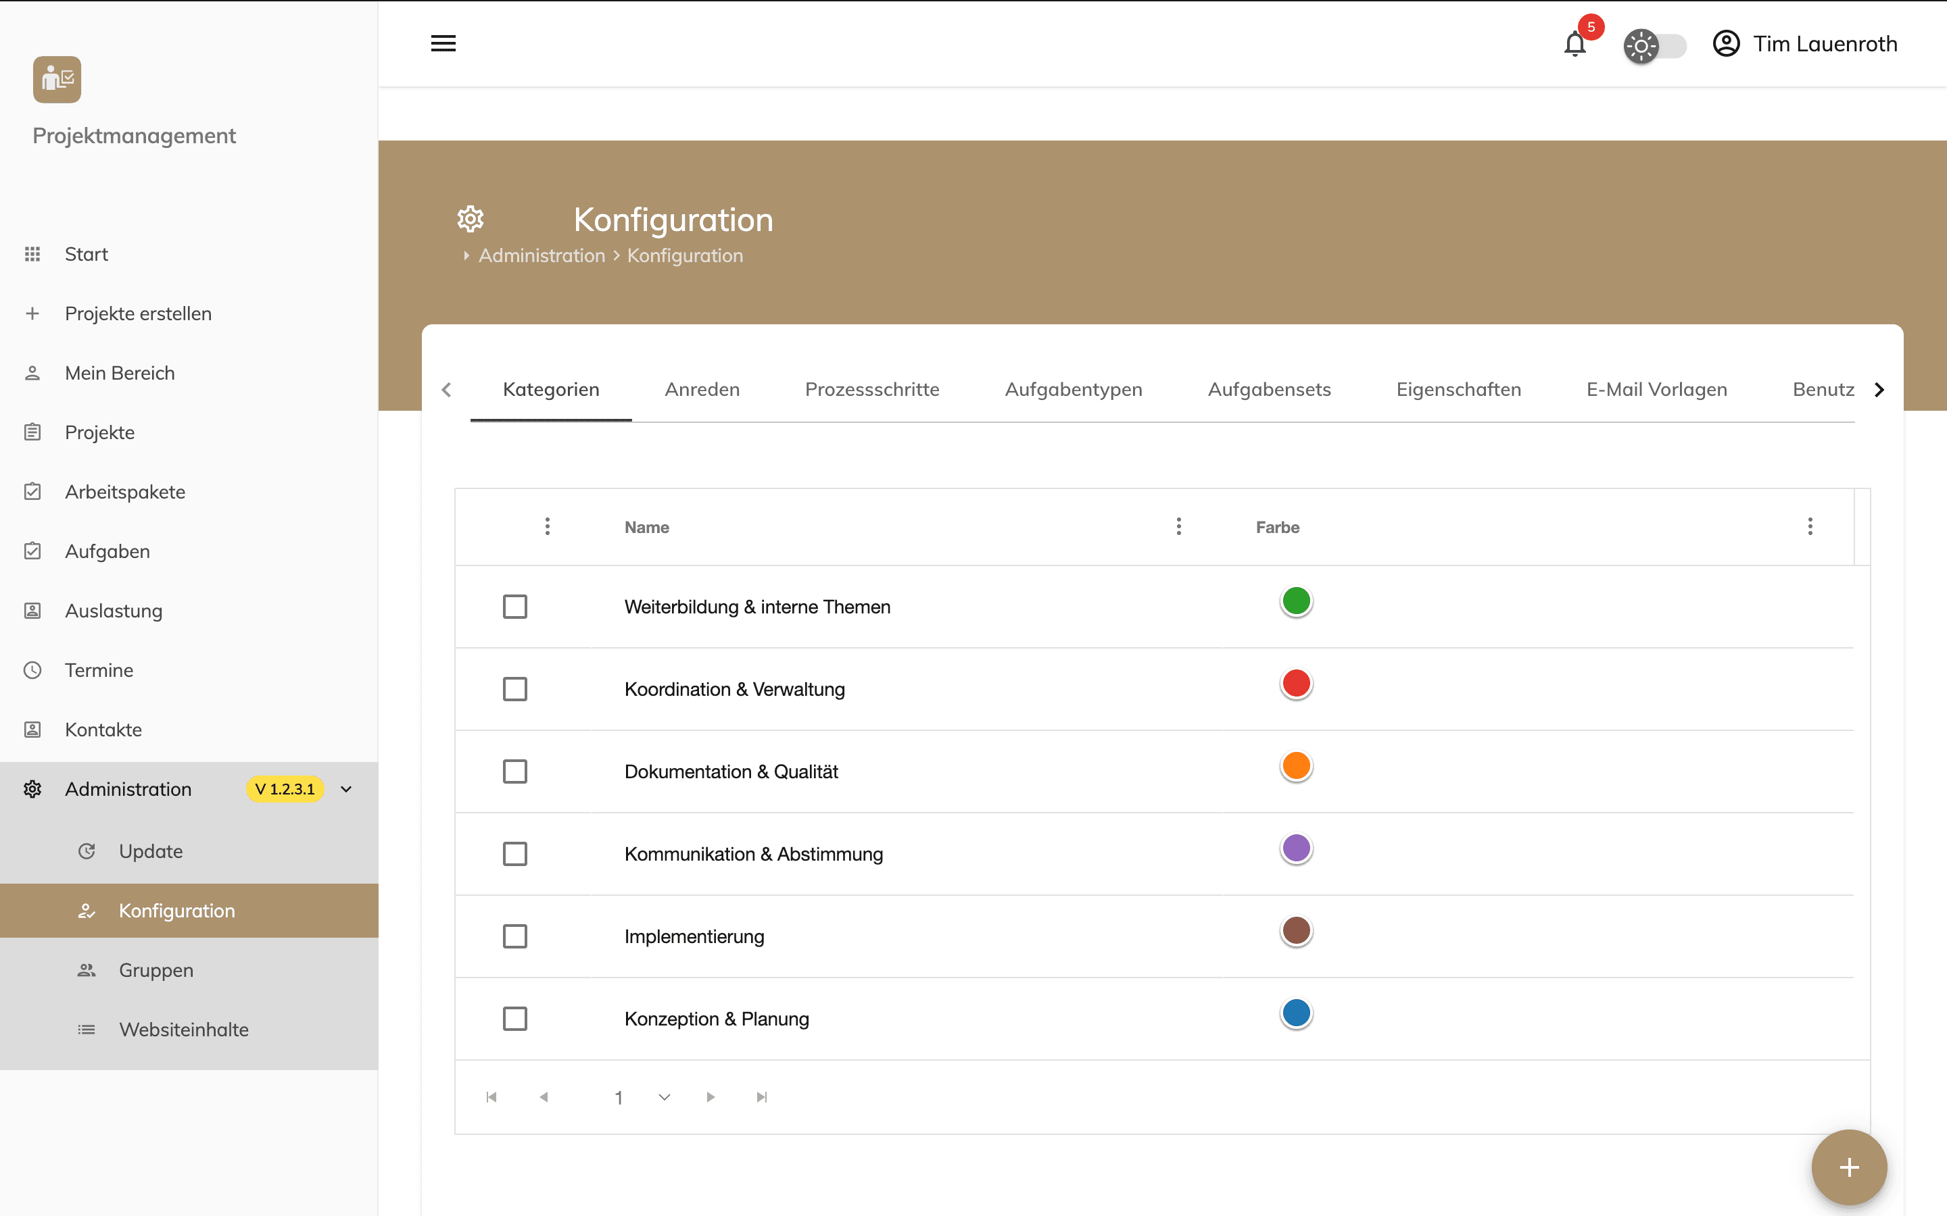
Task: Click the V 1.2.3.1 version badge
Action: click(x=285, y=790)
